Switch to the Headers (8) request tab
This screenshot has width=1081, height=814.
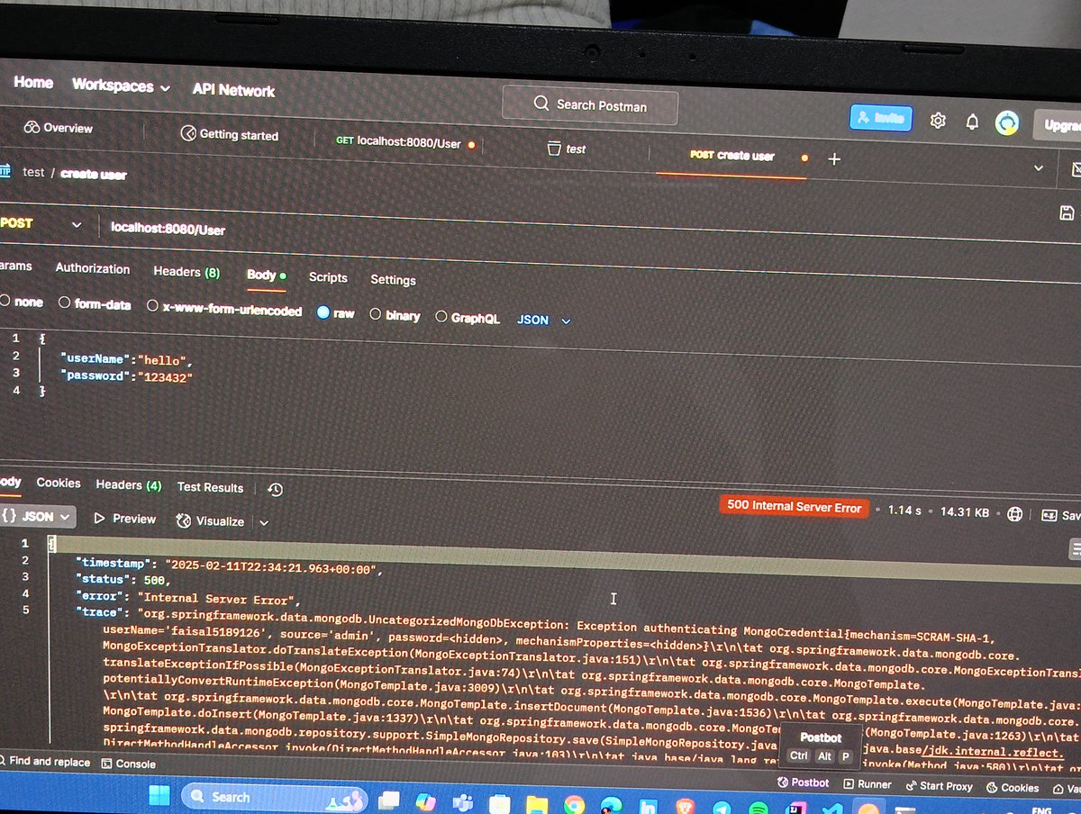pyautogui.click(x=186, y=272)
